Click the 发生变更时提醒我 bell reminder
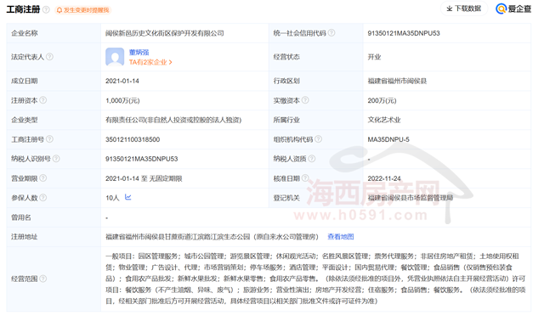 tap(83, 10)
